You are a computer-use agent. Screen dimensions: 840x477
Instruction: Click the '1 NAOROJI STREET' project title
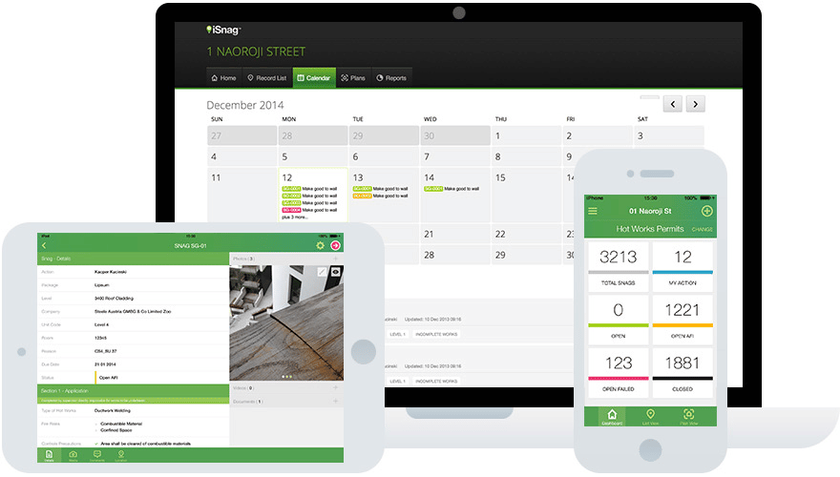pos(256,52)
